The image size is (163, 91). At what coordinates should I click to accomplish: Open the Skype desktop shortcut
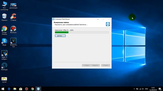click(x=4, y=42)
